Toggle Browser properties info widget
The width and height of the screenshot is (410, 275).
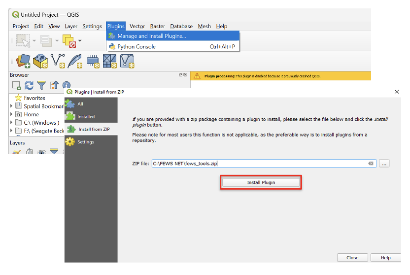pos(66,86)
